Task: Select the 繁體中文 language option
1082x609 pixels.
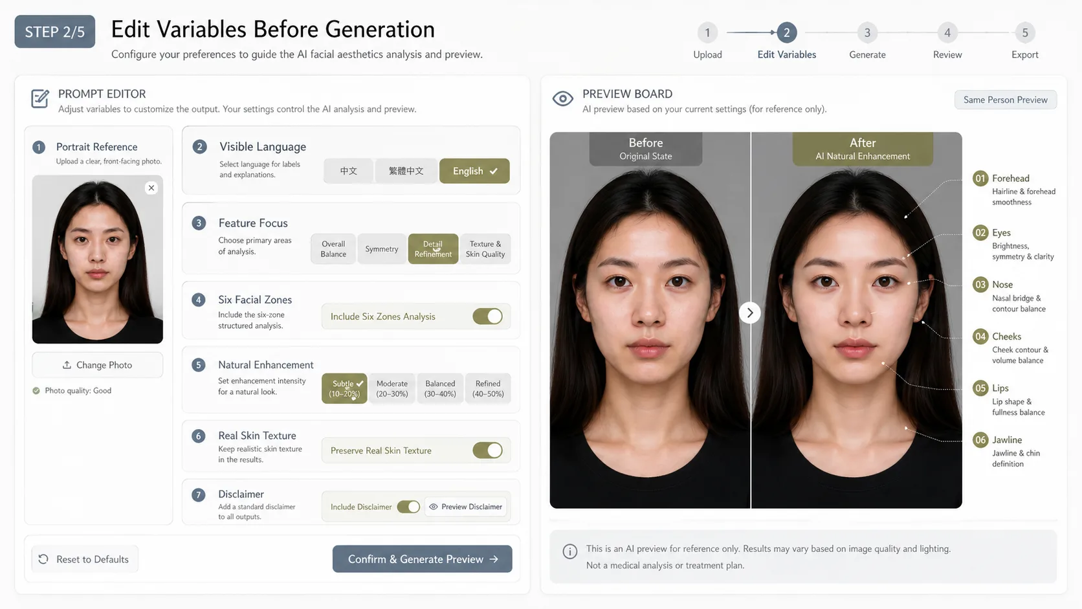Action: (406, 171)
